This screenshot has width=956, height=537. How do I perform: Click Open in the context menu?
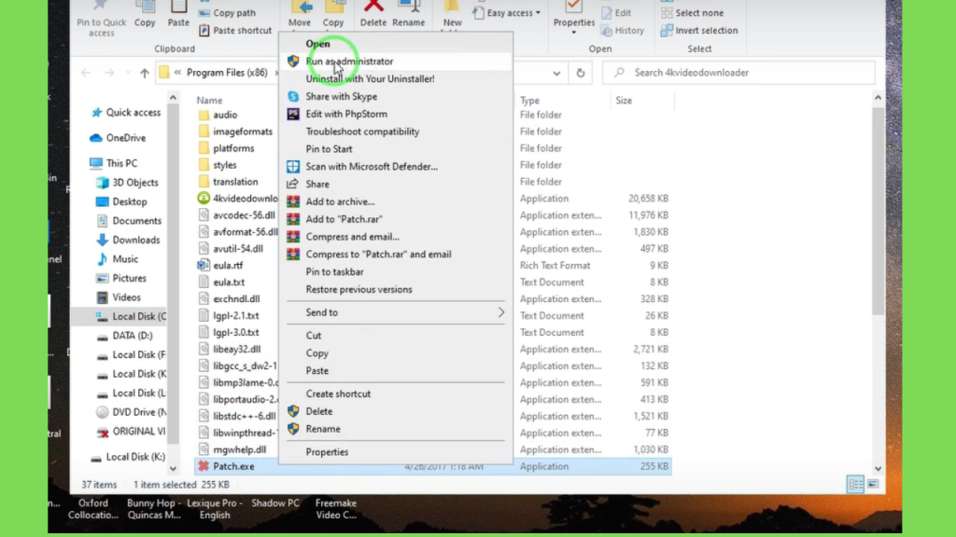(x=317, y=44)
